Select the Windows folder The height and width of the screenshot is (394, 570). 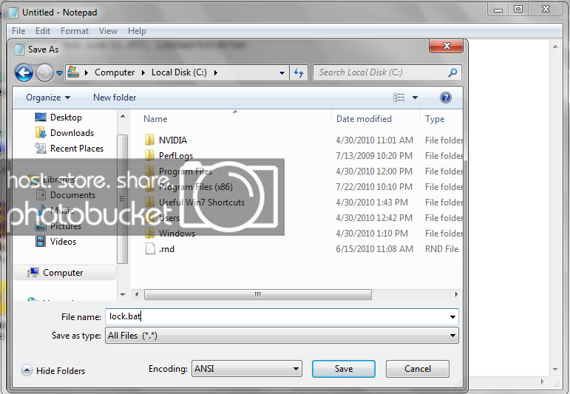pos(177,234)
